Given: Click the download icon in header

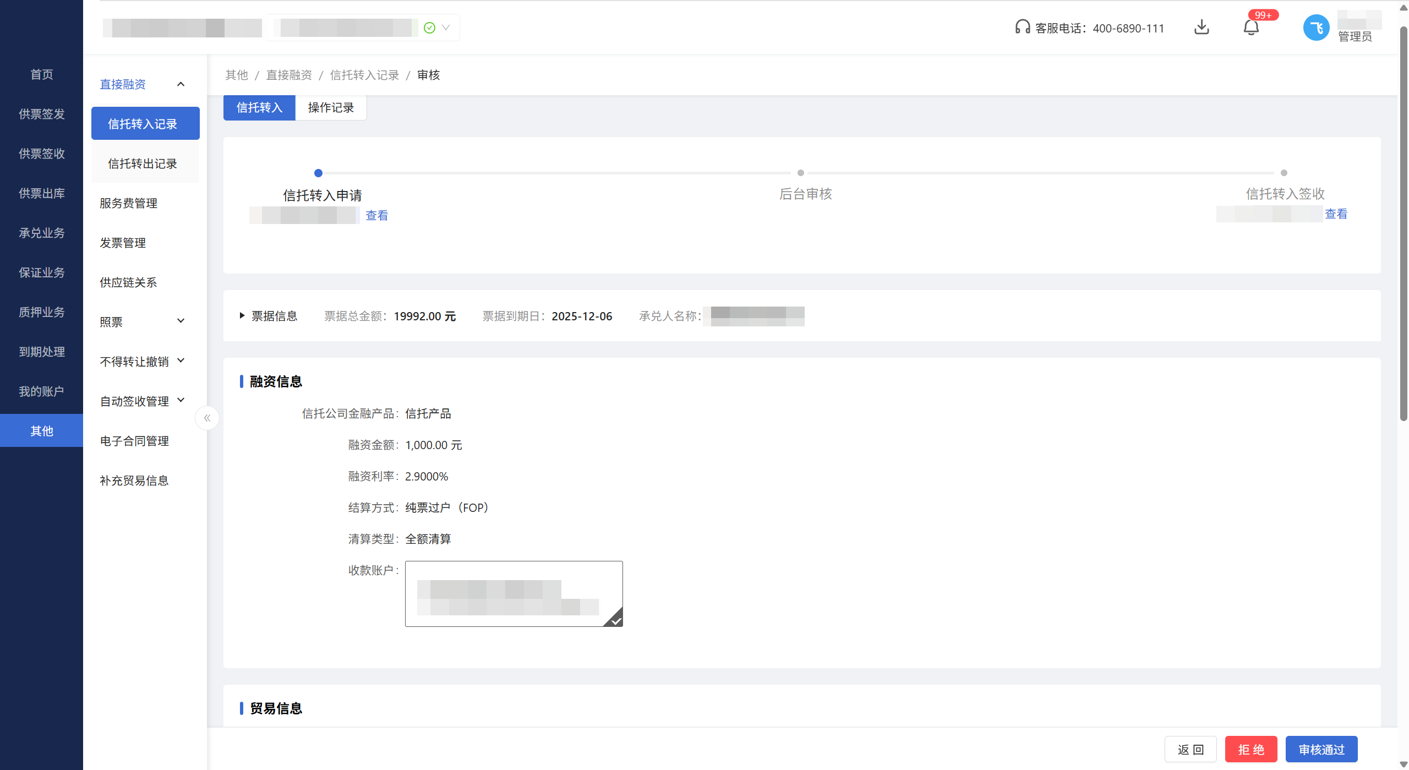Looking at the screenshot, I should [1202, 28].
